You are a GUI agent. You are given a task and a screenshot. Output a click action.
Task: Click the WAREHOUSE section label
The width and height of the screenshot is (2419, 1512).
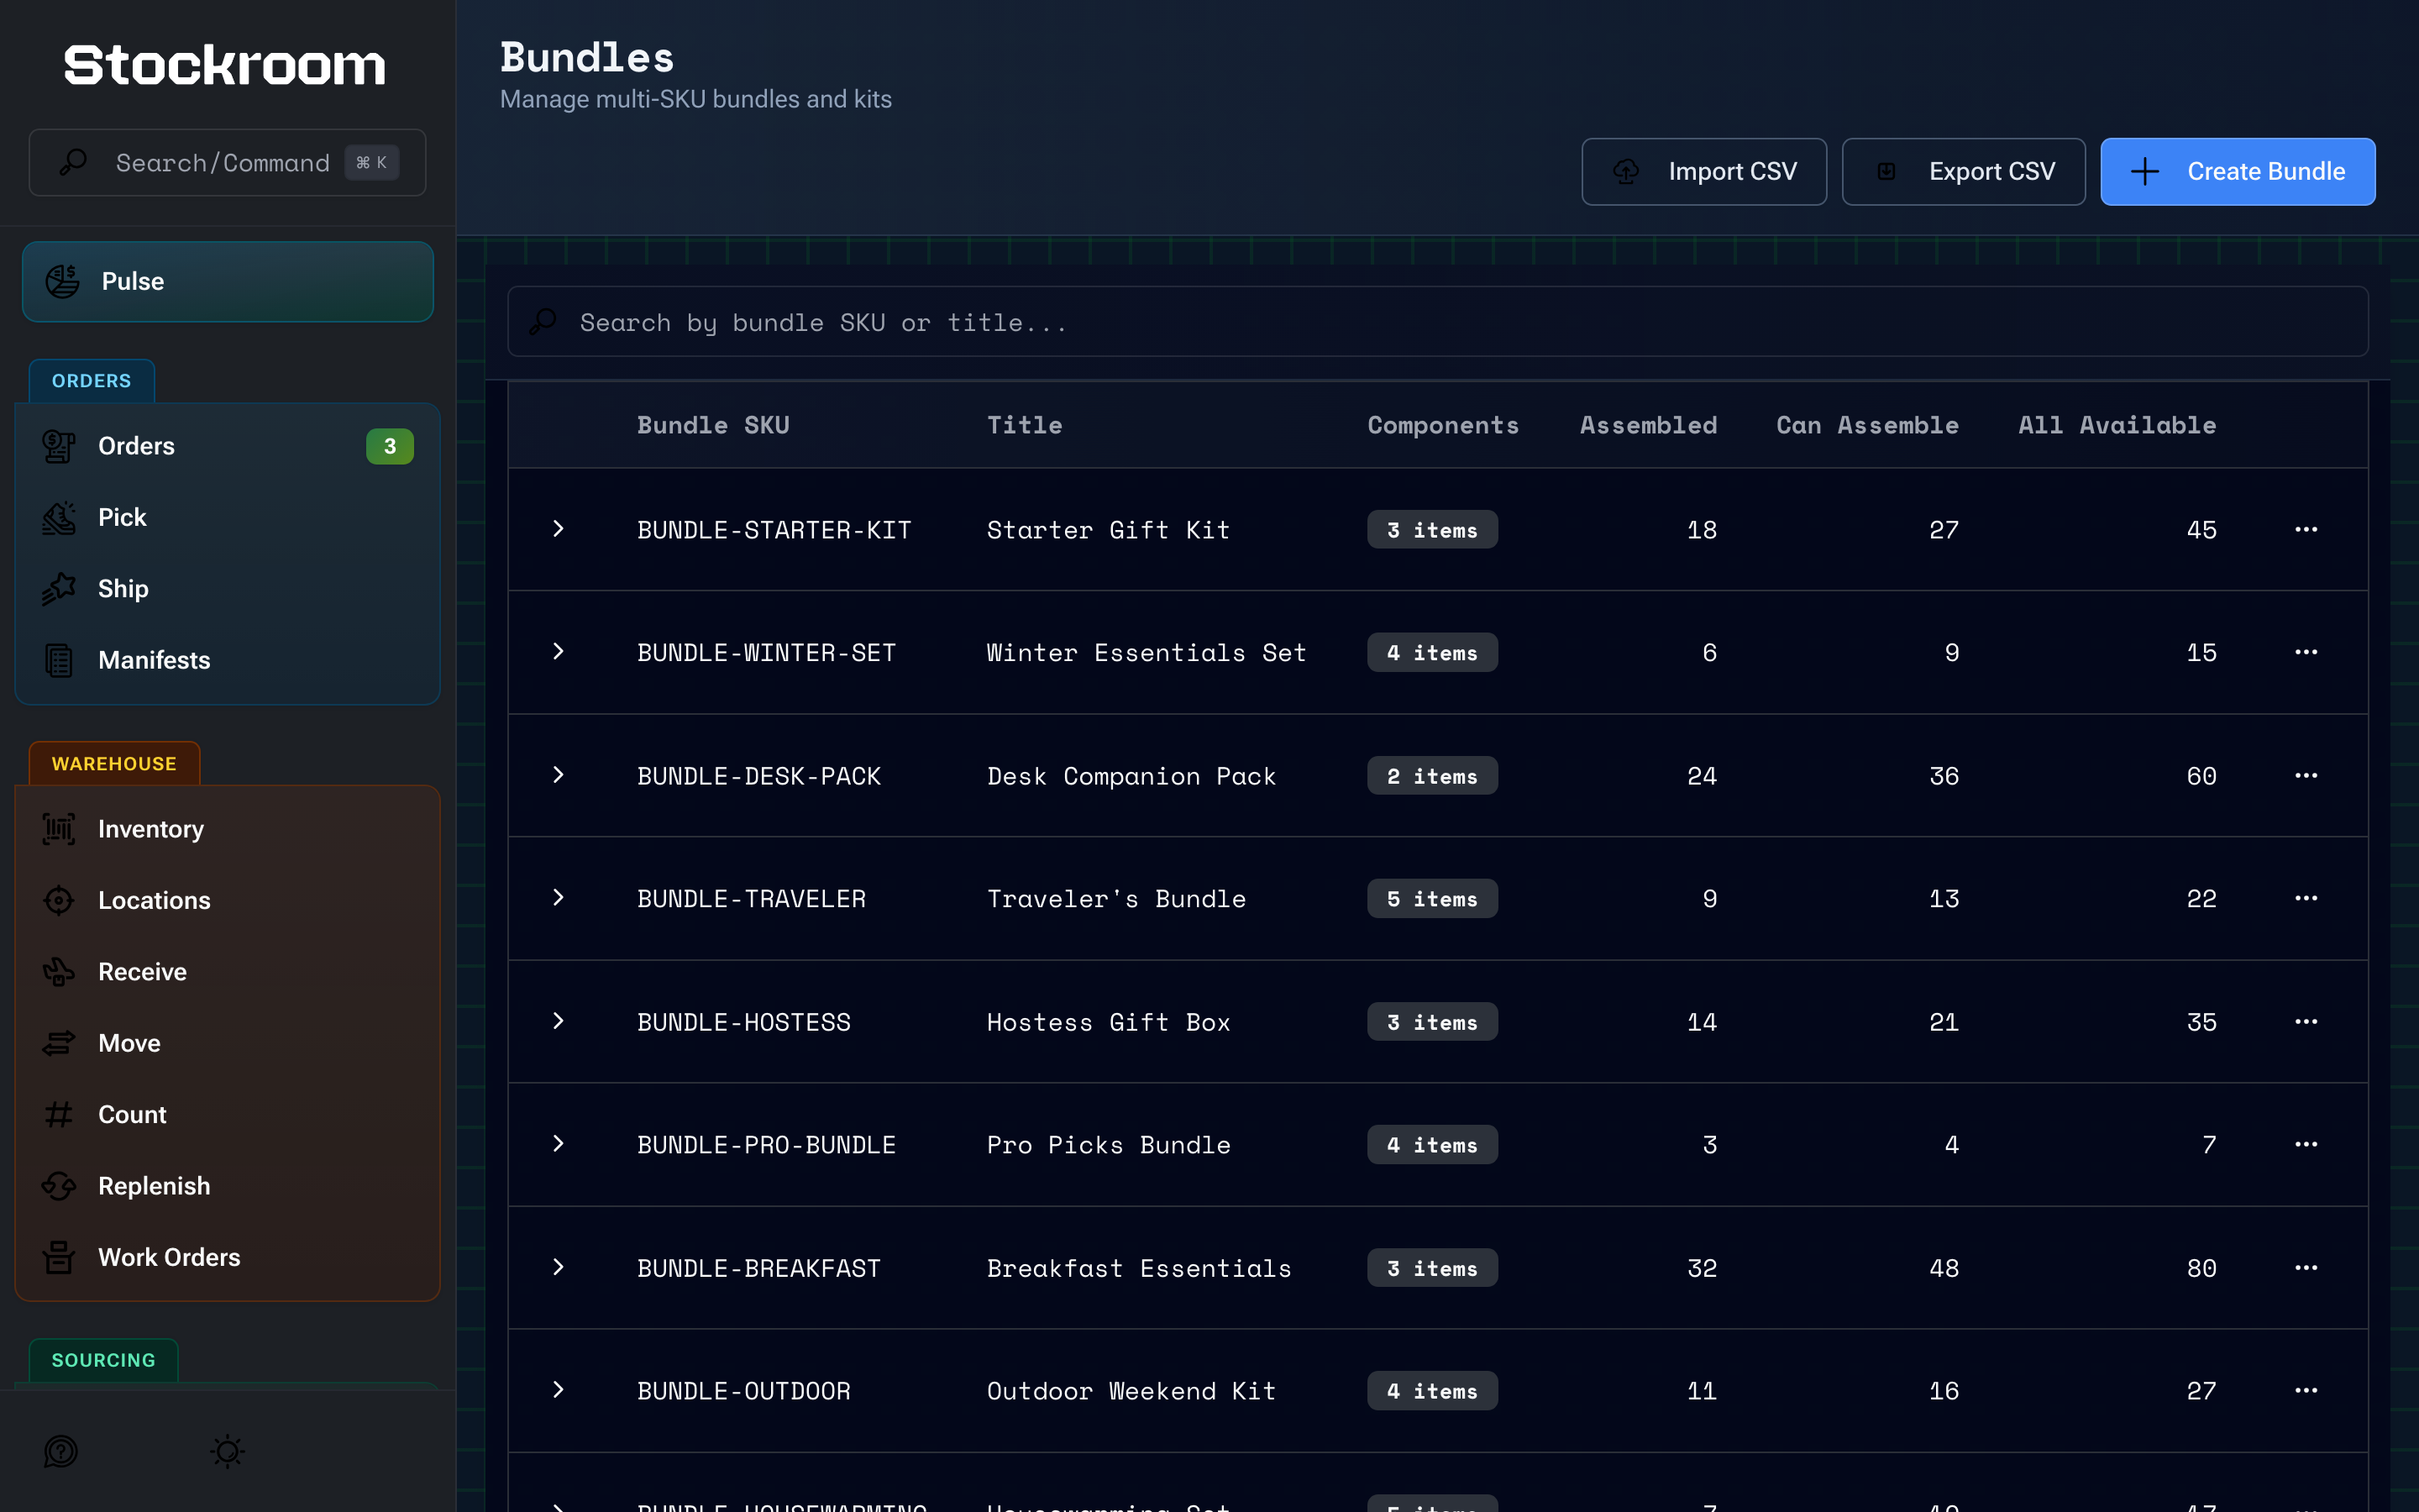[x=114, y=764]
